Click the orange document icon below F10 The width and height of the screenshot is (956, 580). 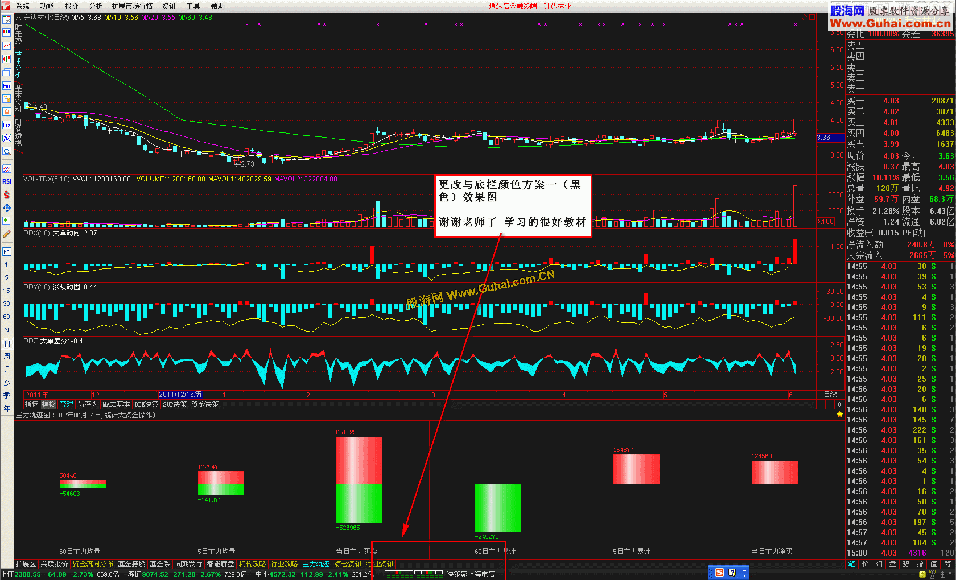tap(7, 99)
